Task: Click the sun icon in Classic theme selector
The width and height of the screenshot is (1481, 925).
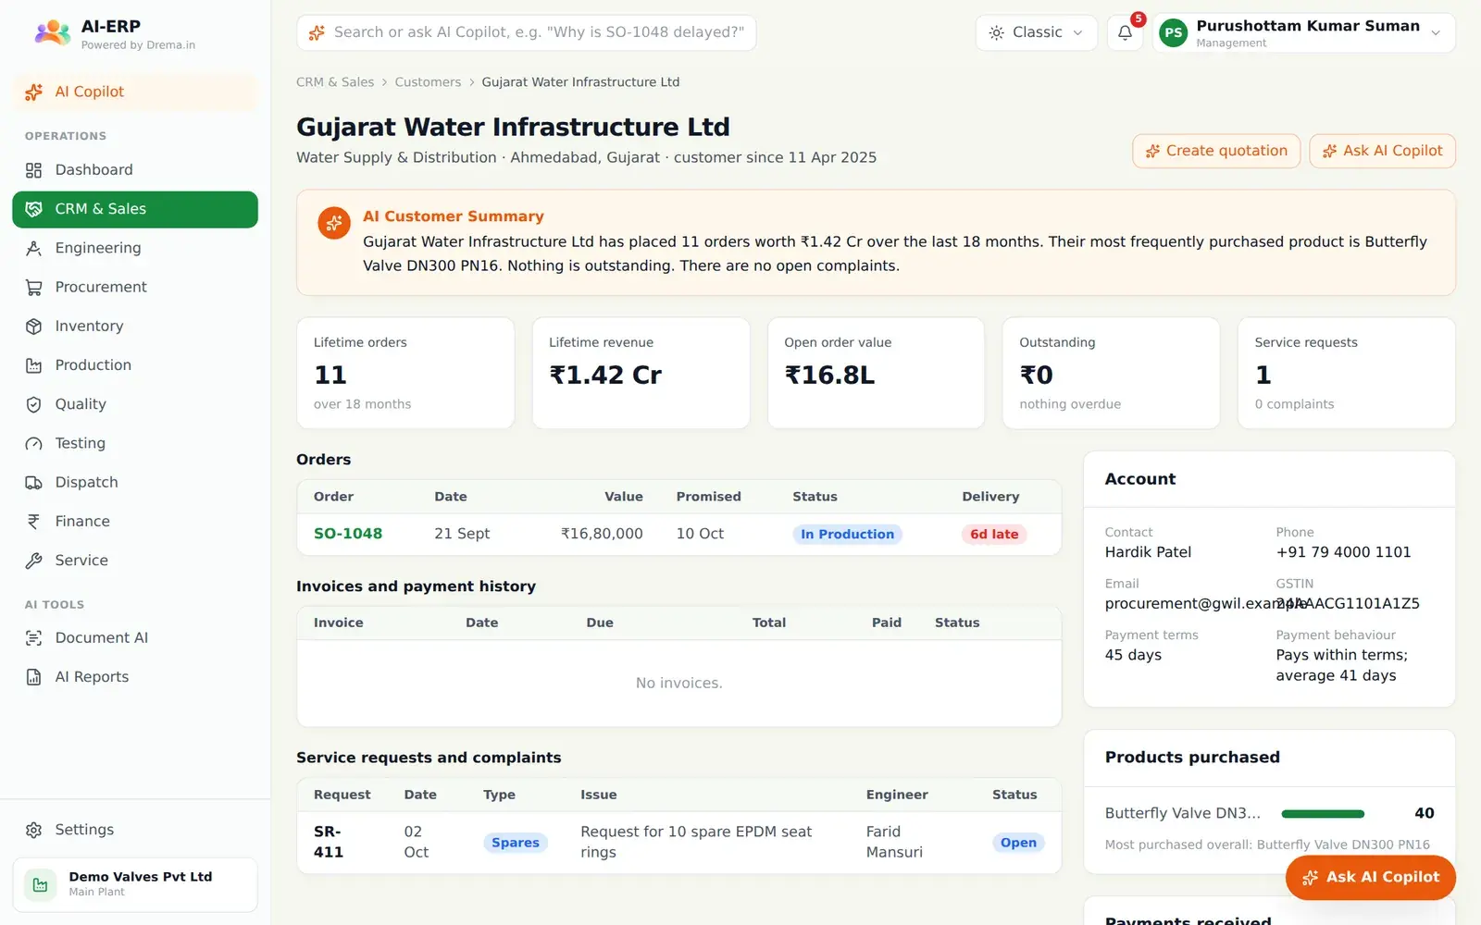Action: 996,33
